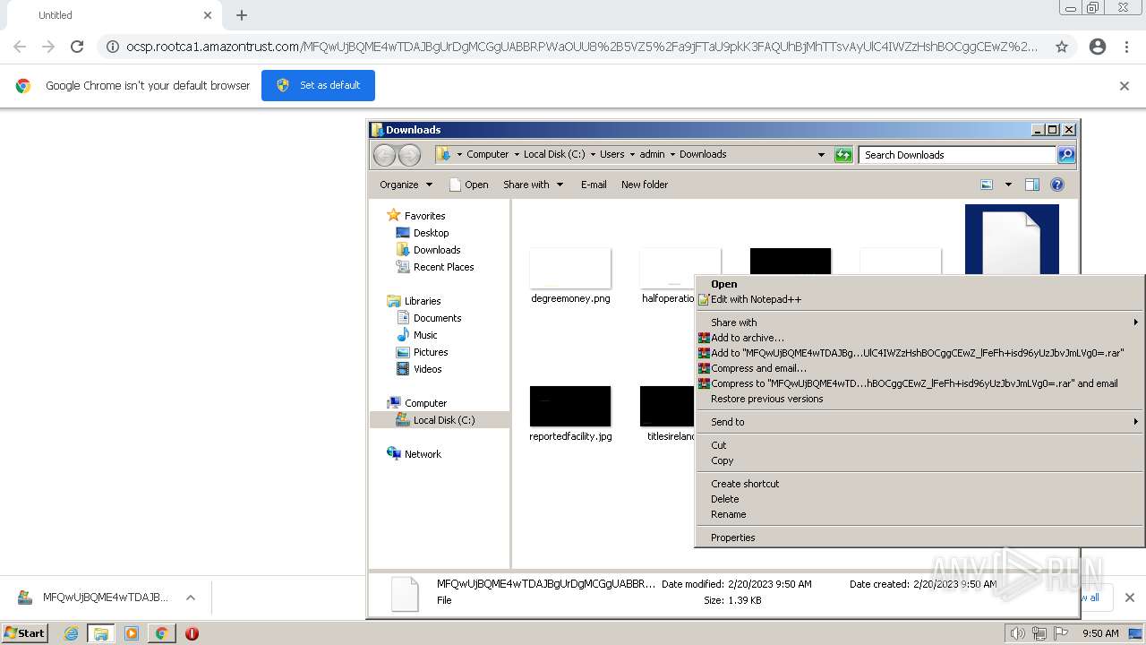The image size is (1146, 645).
Task: Expand dropdown arrow after admin breadcrumb
Action: tap(672, 154)
